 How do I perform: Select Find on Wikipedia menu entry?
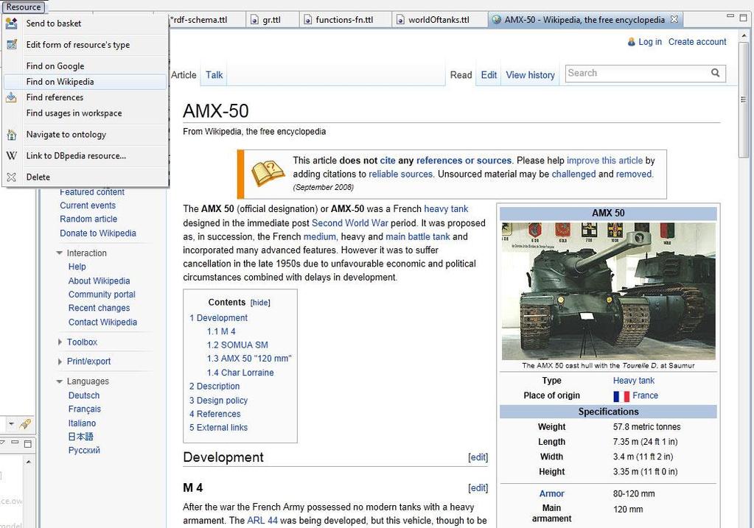pos(85,82)
